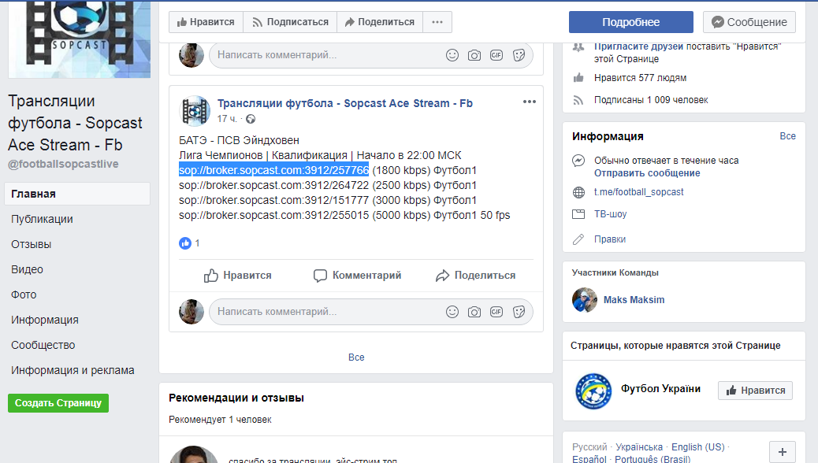Click Нравится 577 людям text
The height and width of the screenshot is (463, 818).
tap(640, 78)
